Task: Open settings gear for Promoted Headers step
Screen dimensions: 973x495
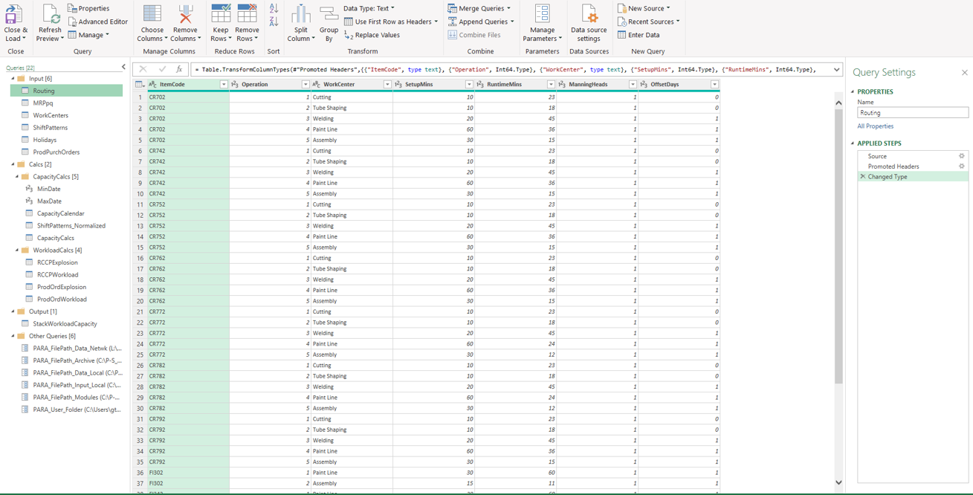Action: [x=962, y=166]
